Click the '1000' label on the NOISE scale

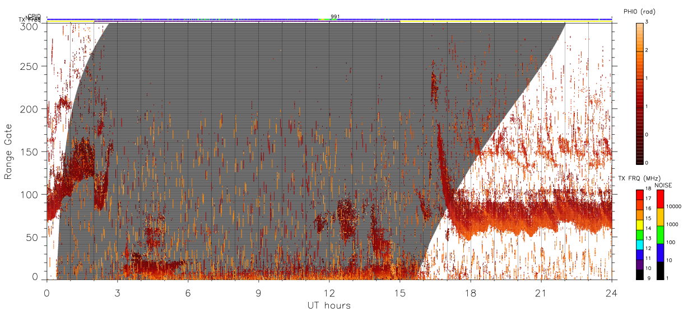(672, 224)
